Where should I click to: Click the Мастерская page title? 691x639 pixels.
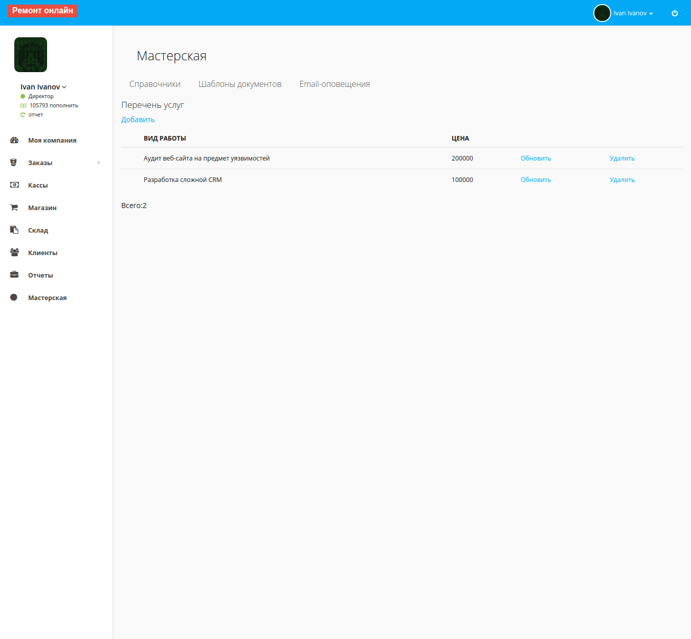pyautogui.click(x=172, y=56)
